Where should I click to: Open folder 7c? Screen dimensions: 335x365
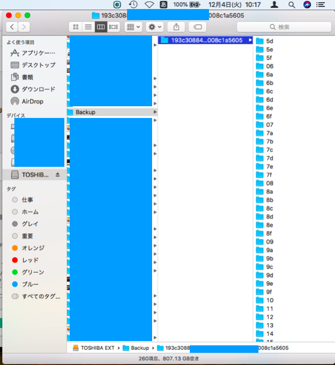[264, 150]
